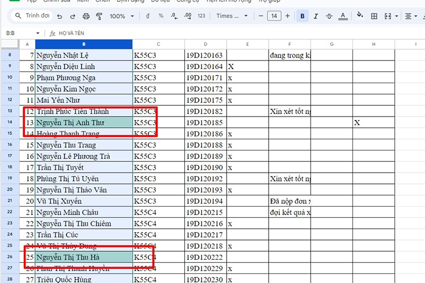Select column B header
Viewport: 425px width, 283px height.
tap(84, 44)
